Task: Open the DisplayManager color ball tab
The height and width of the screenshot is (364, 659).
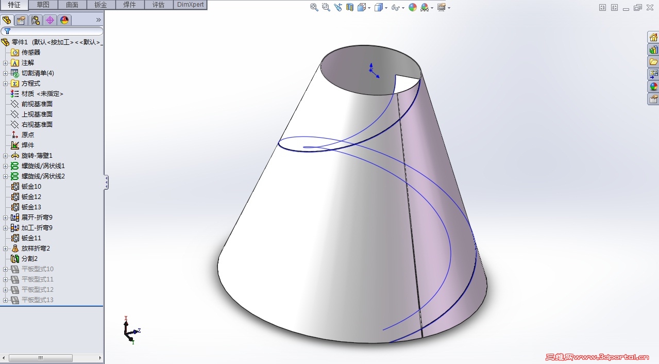Action: [x=64, y=20]
